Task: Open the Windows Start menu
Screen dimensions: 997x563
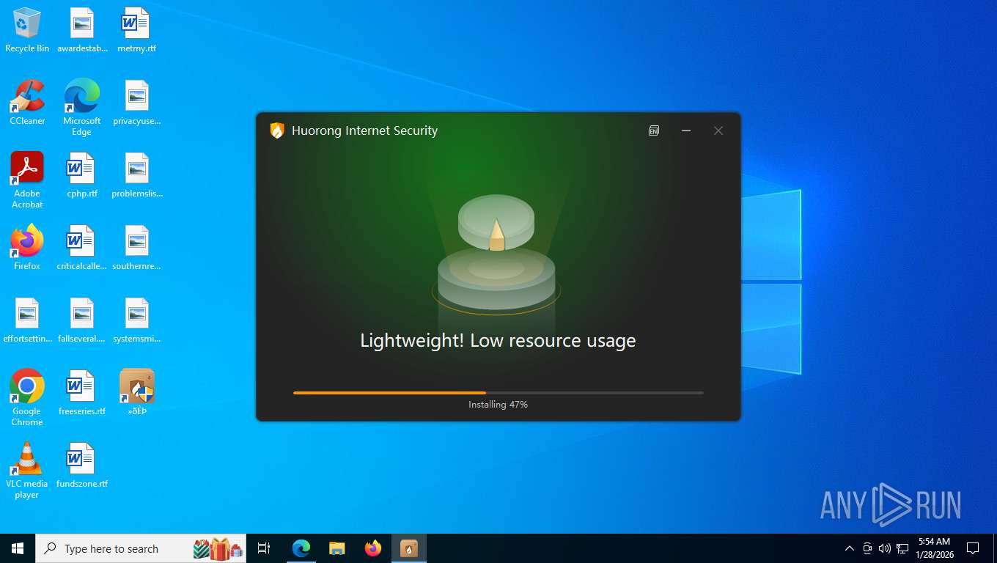Action: coord(18,548)
